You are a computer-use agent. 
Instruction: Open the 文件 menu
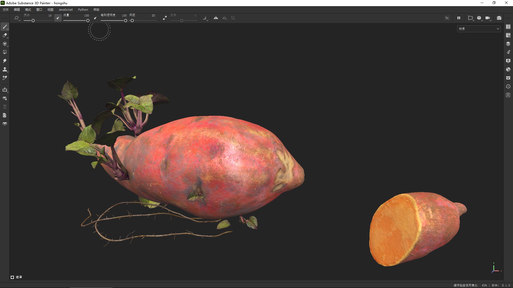coord(6,10)
